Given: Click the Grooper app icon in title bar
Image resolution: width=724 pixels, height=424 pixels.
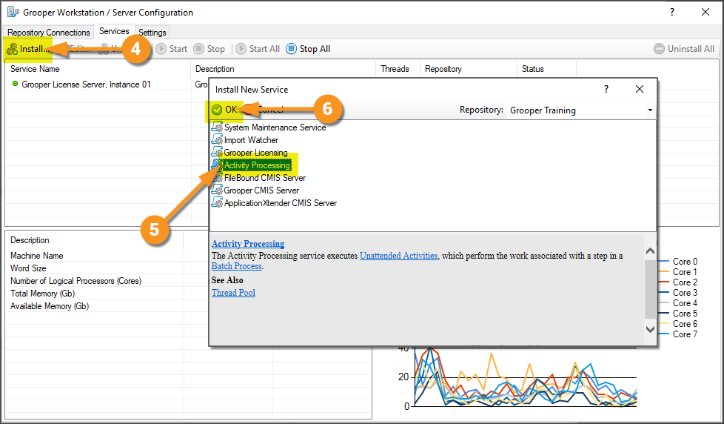Looking at the screenshot, I should click(13, 12).
